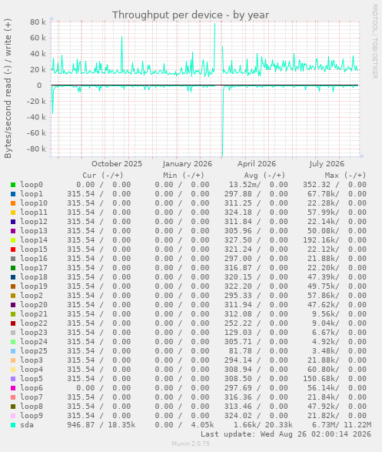This screenshot has width=382, height=452.
Task: Click the chart title 'Throughput per device - by year'
Action: pos(191,15)
